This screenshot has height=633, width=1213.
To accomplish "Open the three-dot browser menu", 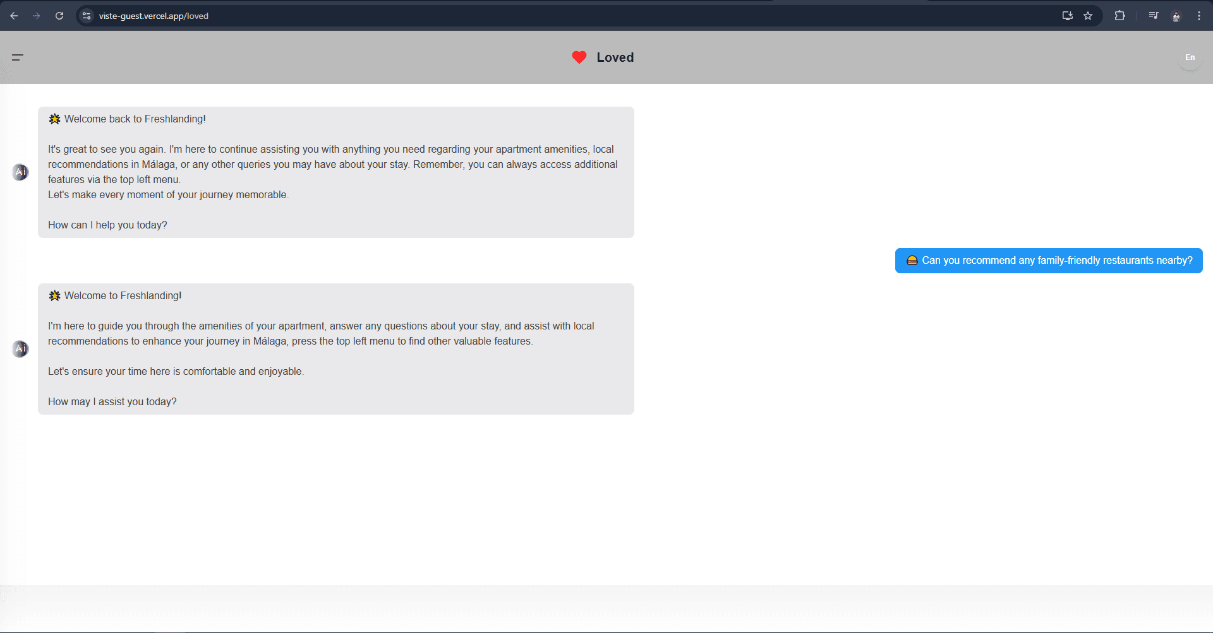I will tap(1199, 16).
